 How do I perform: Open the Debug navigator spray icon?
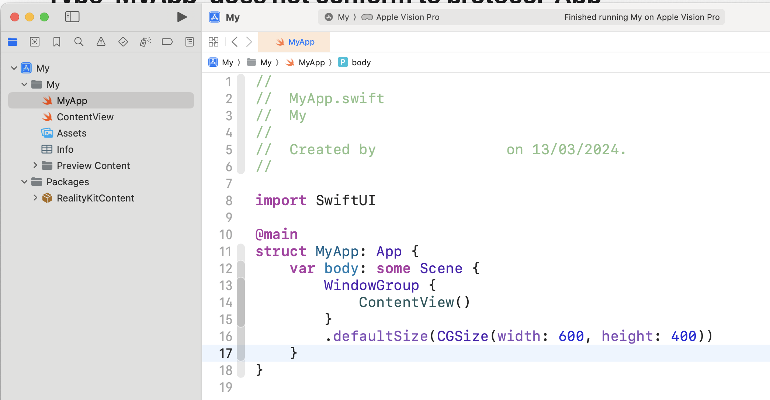pos(145,42)
